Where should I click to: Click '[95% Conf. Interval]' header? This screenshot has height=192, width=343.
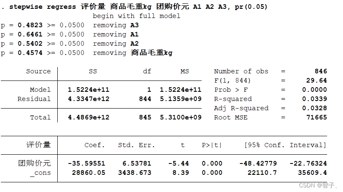tap(285, 145)
